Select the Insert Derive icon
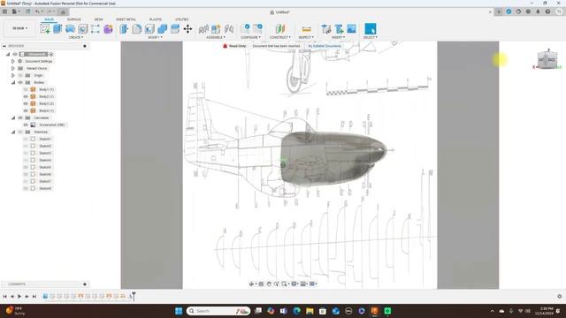The width and height of the screenshot is (566, 318). click(x=326, y=29)
